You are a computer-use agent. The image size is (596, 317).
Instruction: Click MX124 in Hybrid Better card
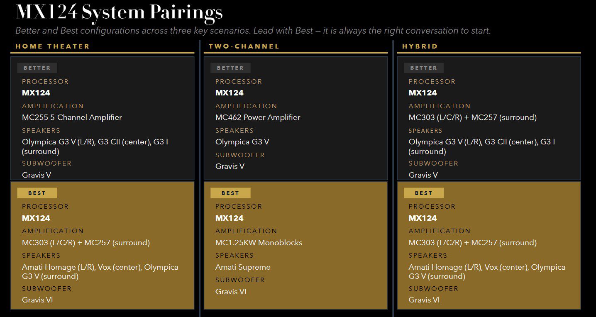point(423,93)
